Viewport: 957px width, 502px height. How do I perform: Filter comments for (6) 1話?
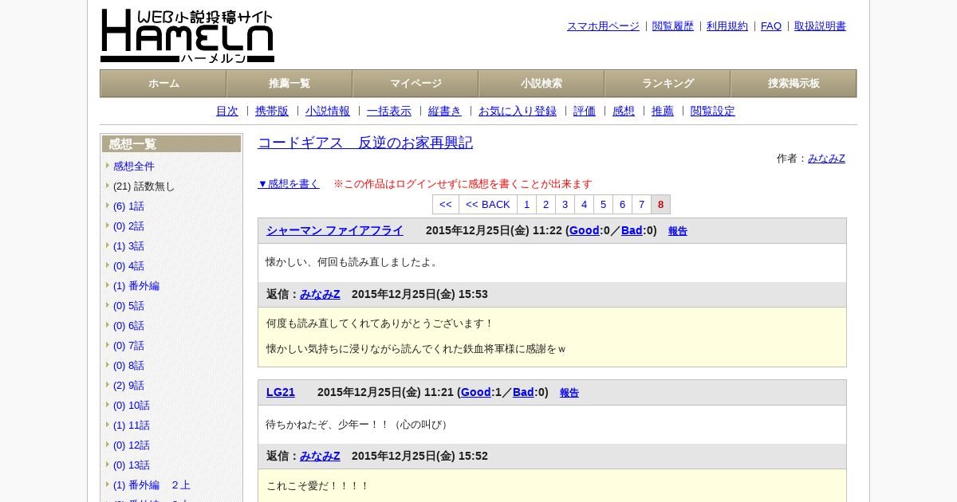[x=128, y=206]
